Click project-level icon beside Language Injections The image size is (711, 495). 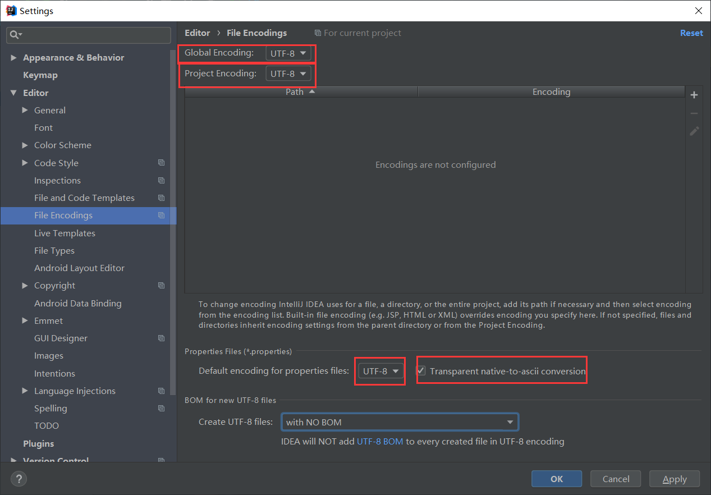(x=162, y=391)
